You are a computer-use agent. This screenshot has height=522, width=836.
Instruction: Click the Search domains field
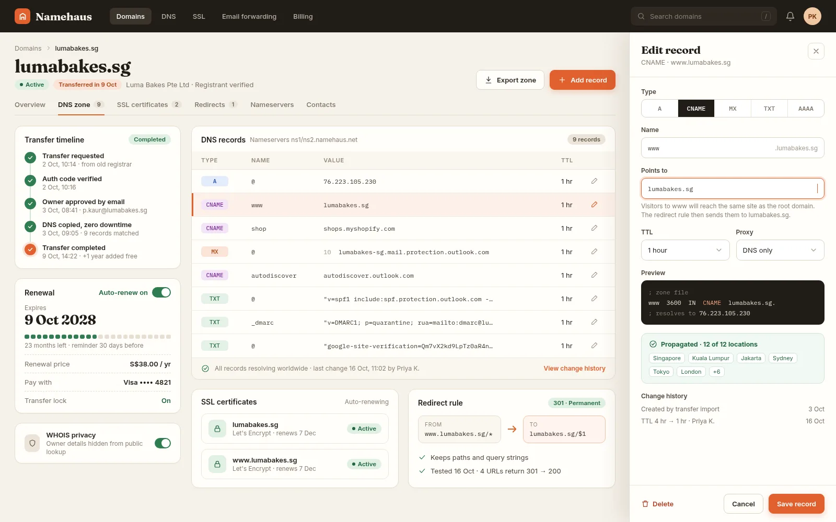703,16
